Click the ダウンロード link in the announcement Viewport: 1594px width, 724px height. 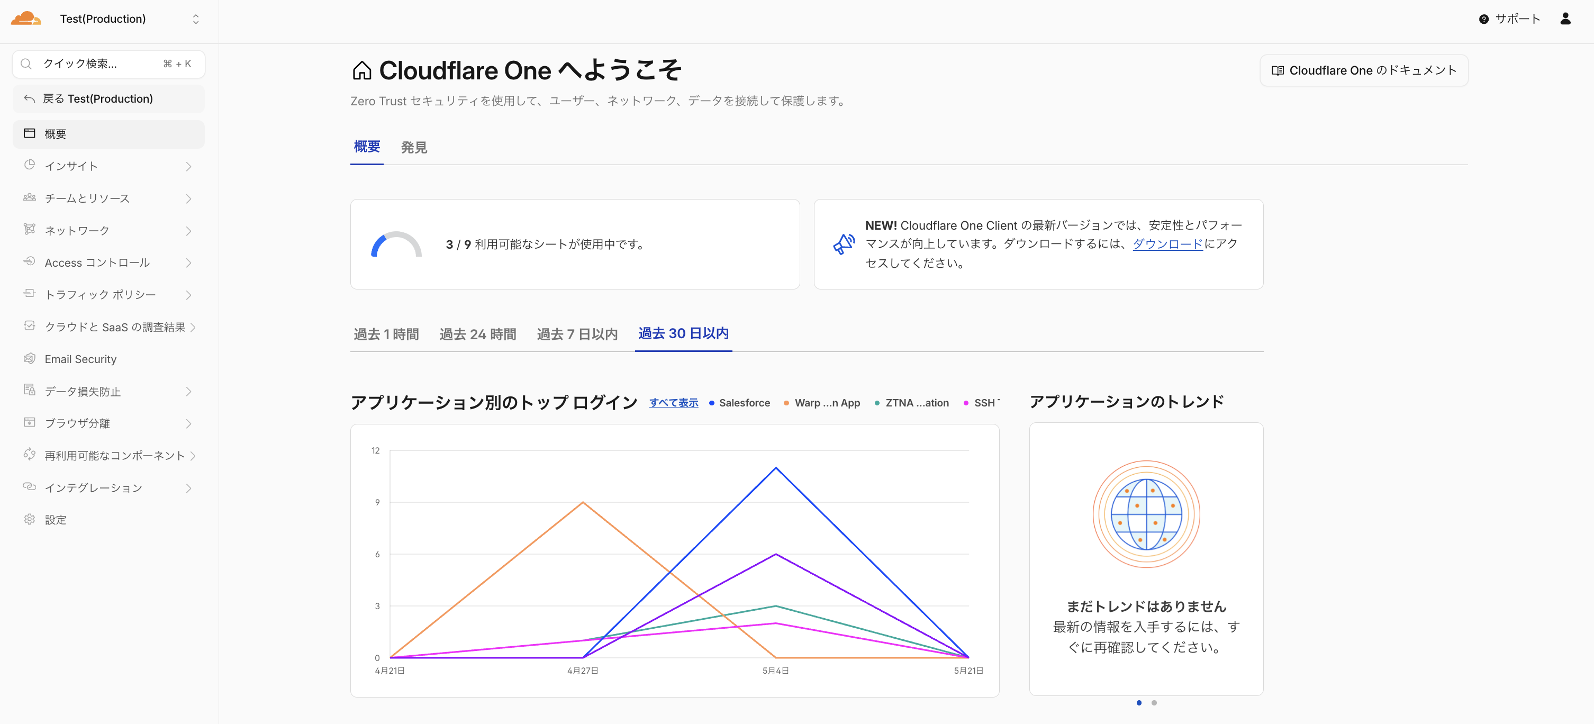(x=1167, y=244)
